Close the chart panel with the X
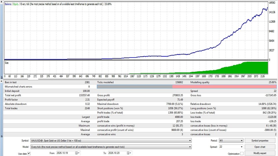The width and height of the screenshot is (278, 156). [1, 1]
